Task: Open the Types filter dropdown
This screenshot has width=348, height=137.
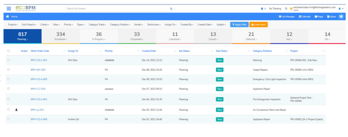Action: pos(81,24)
